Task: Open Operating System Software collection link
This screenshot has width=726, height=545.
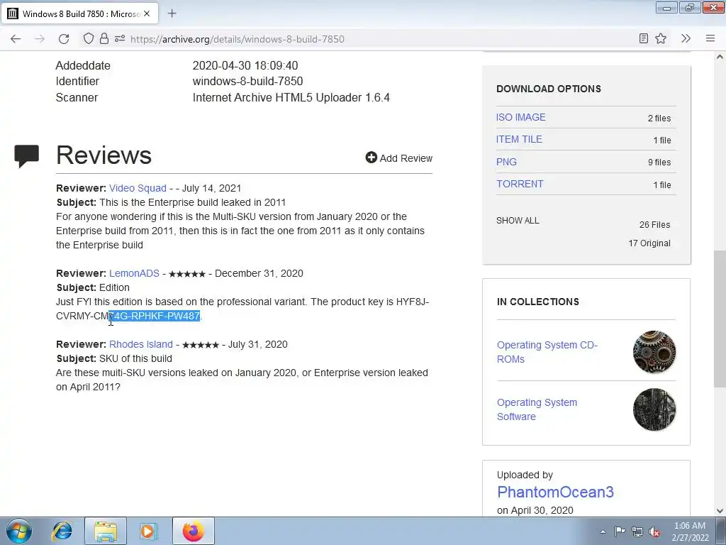Action: pos(537,409)
